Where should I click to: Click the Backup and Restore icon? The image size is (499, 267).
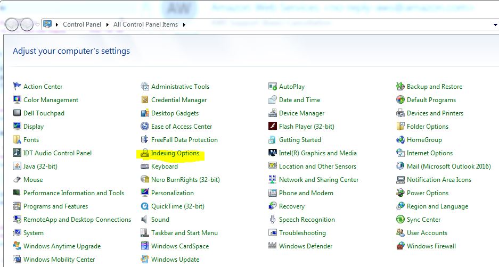point(400,86)
